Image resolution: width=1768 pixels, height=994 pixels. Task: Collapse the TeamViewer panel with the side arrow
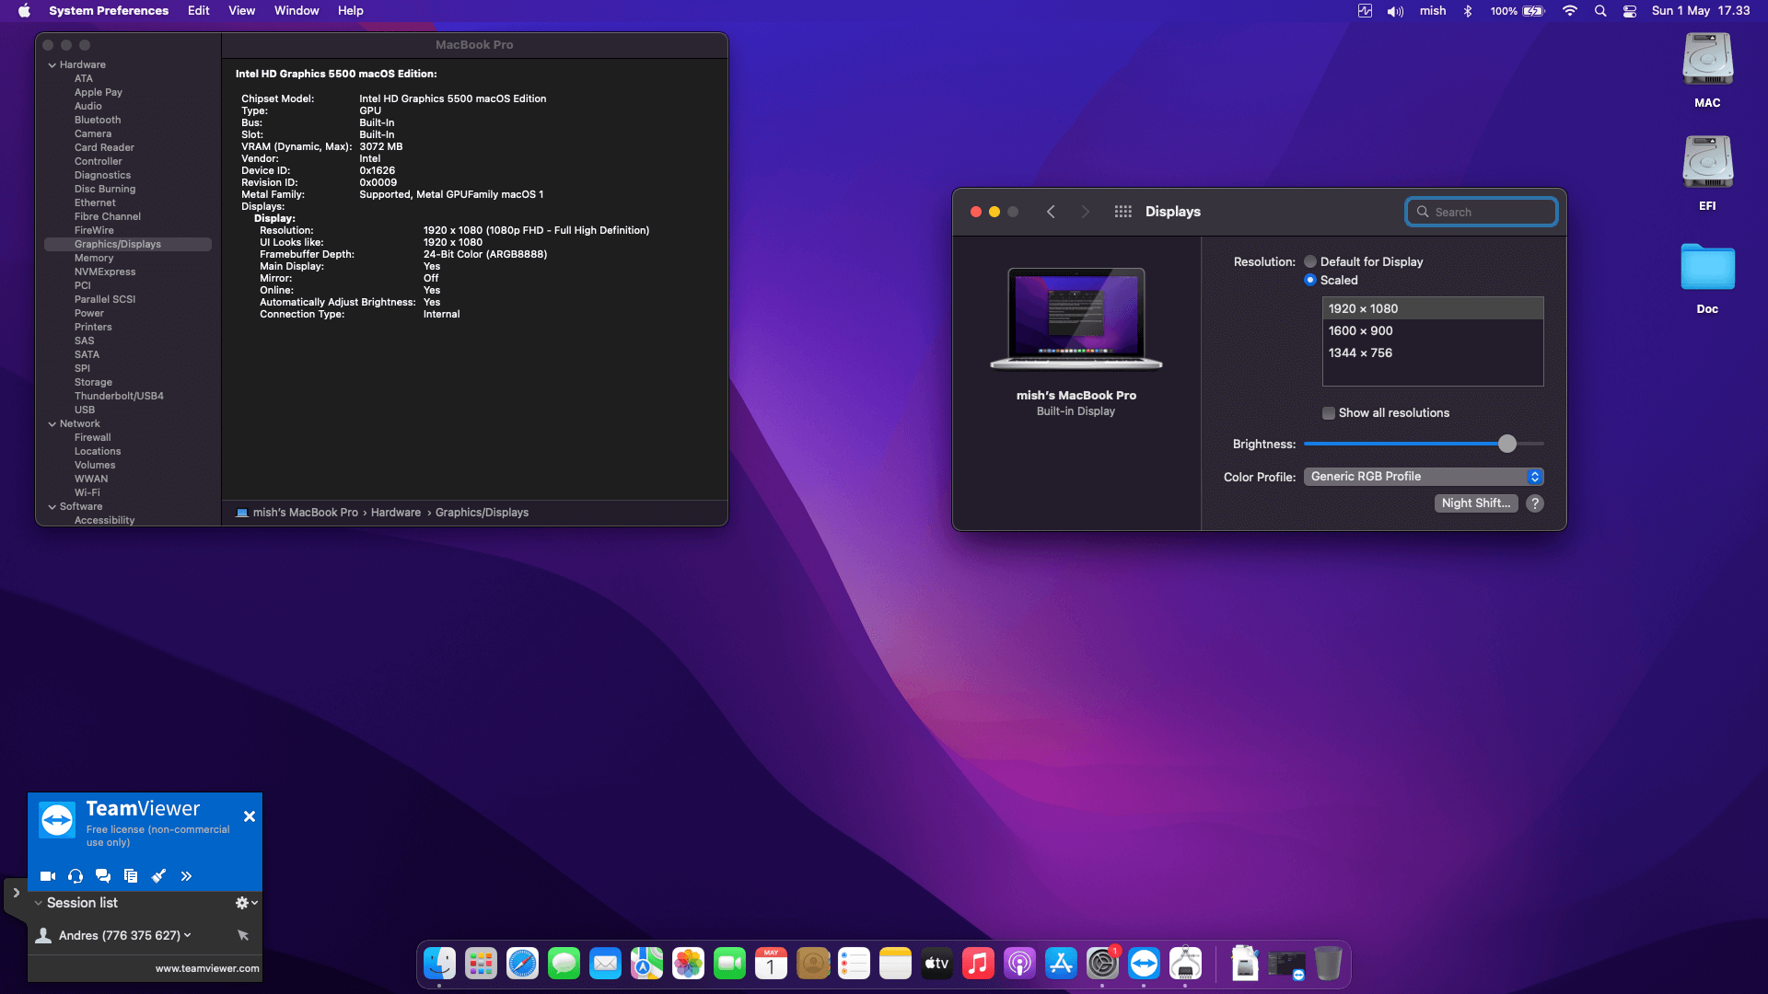tap(16, 893)
